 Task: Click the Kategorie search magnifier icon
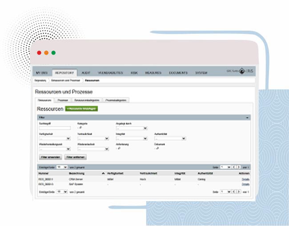[80, 128]
